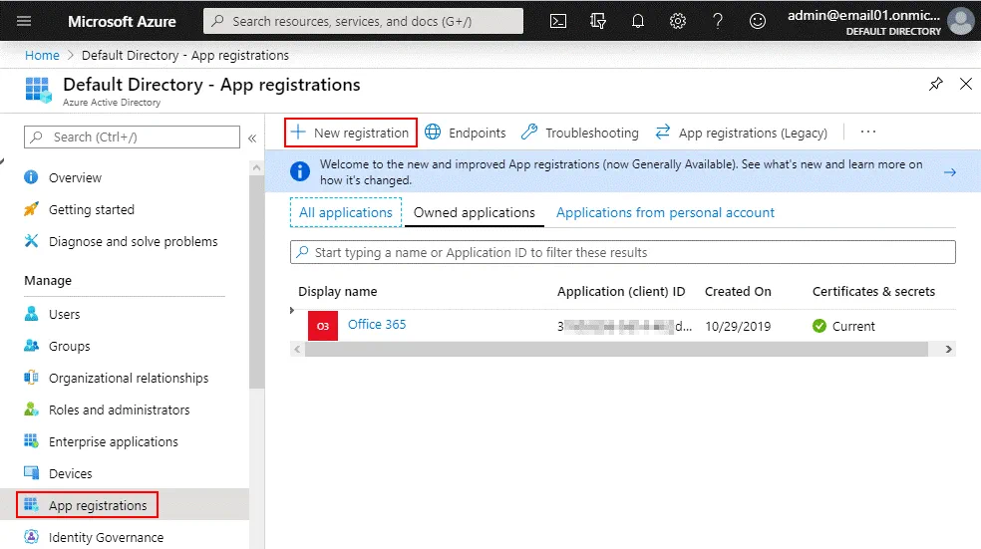Switch to All applications tab

point(346,212)
